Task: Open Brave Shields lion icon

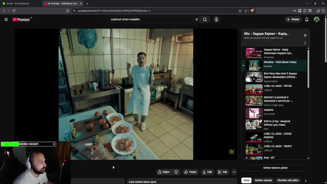Action: tap(252, 10)
